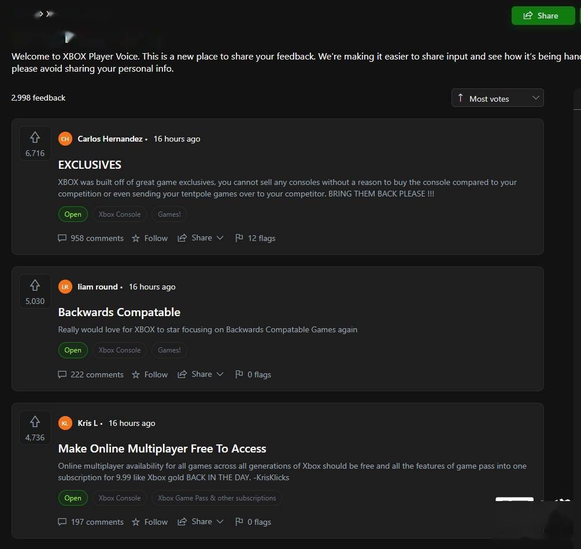Open the 958 comments on EXCLUSIVES
The height and width of the screenshot is (549, 581).
(91, 238)
